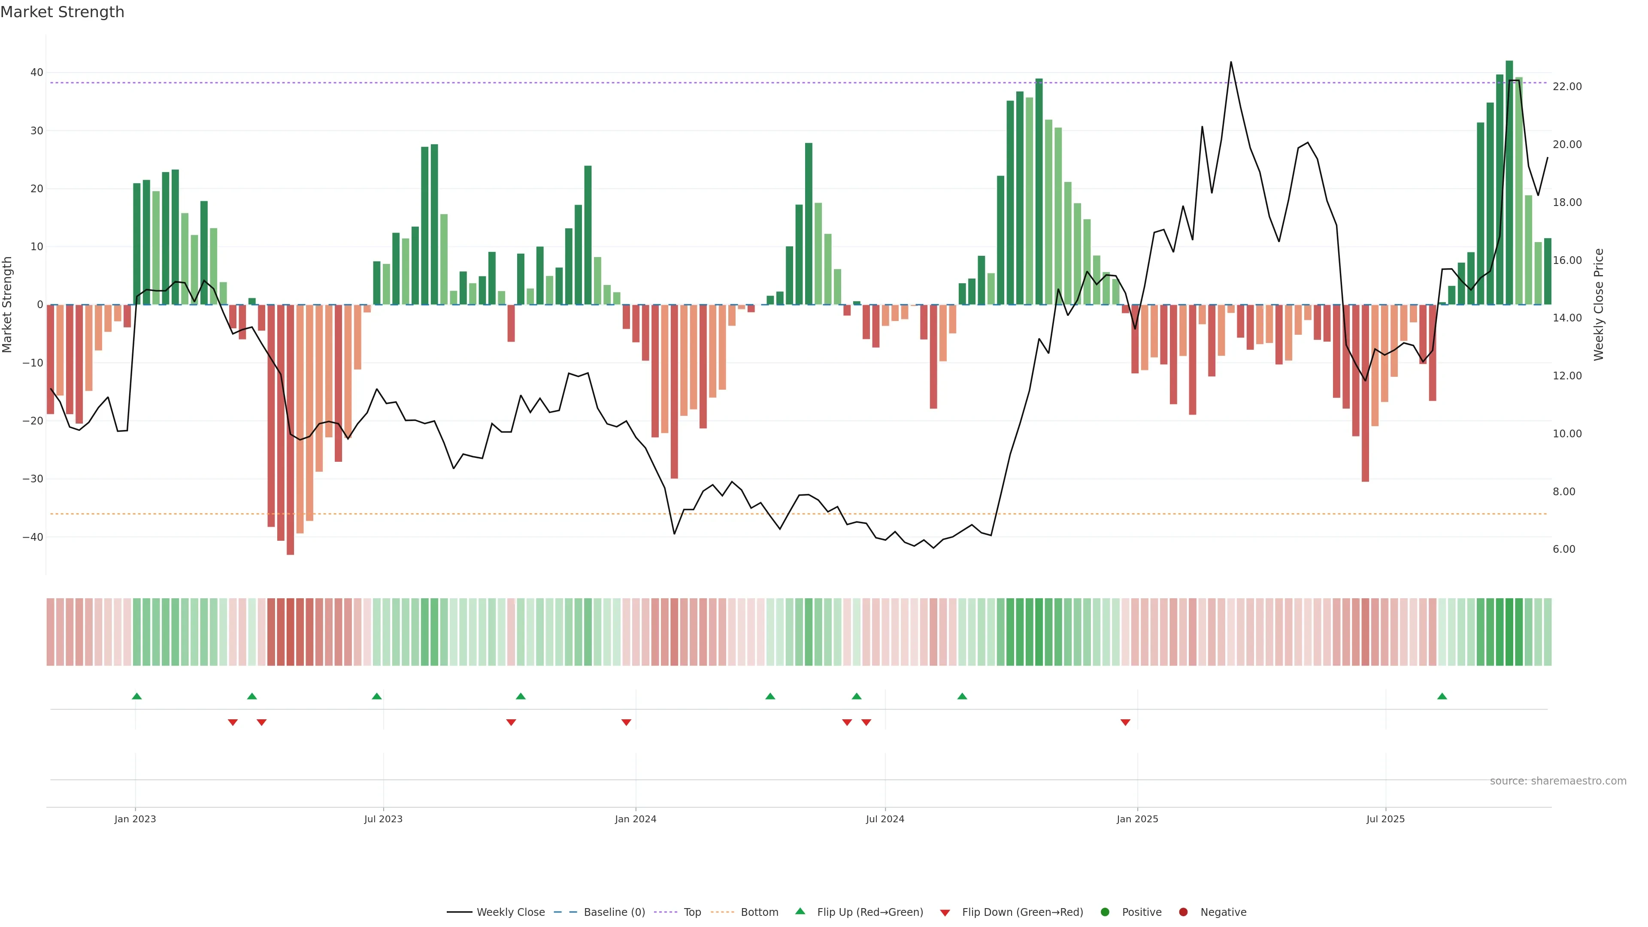This screenshot has height=927, width=1648.
Task: Click the last green flip-up marker after Jul 2025
Action: pyautogui.click(x=1442, y=696)
